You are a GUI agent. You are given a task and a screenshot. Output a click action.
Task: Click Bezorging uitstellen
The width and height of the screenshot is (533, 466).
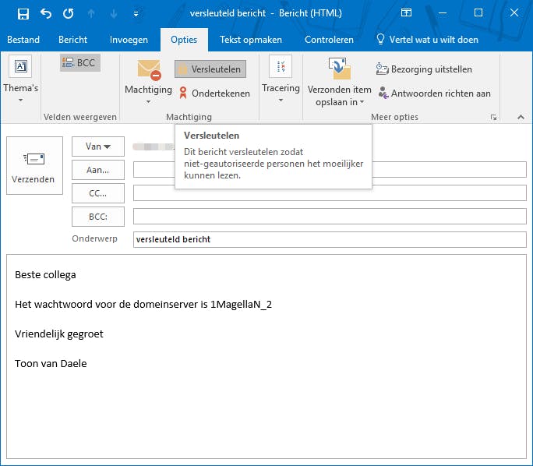tap(424, 69)
